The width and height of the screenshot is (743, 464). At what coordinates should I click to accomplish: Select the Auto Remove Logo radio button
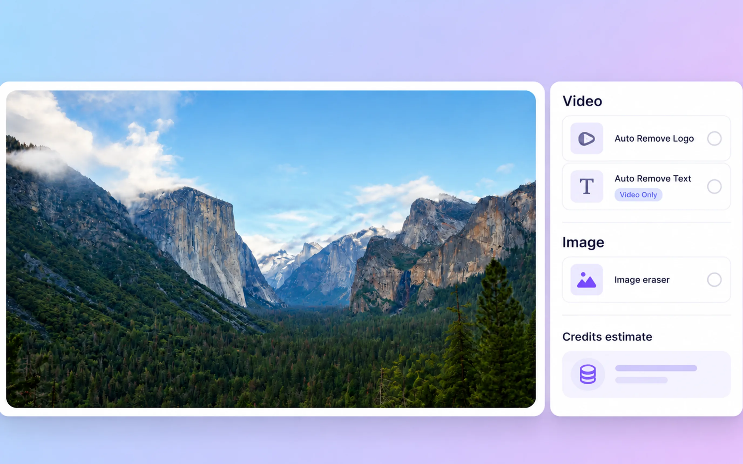tap(714, 138)
